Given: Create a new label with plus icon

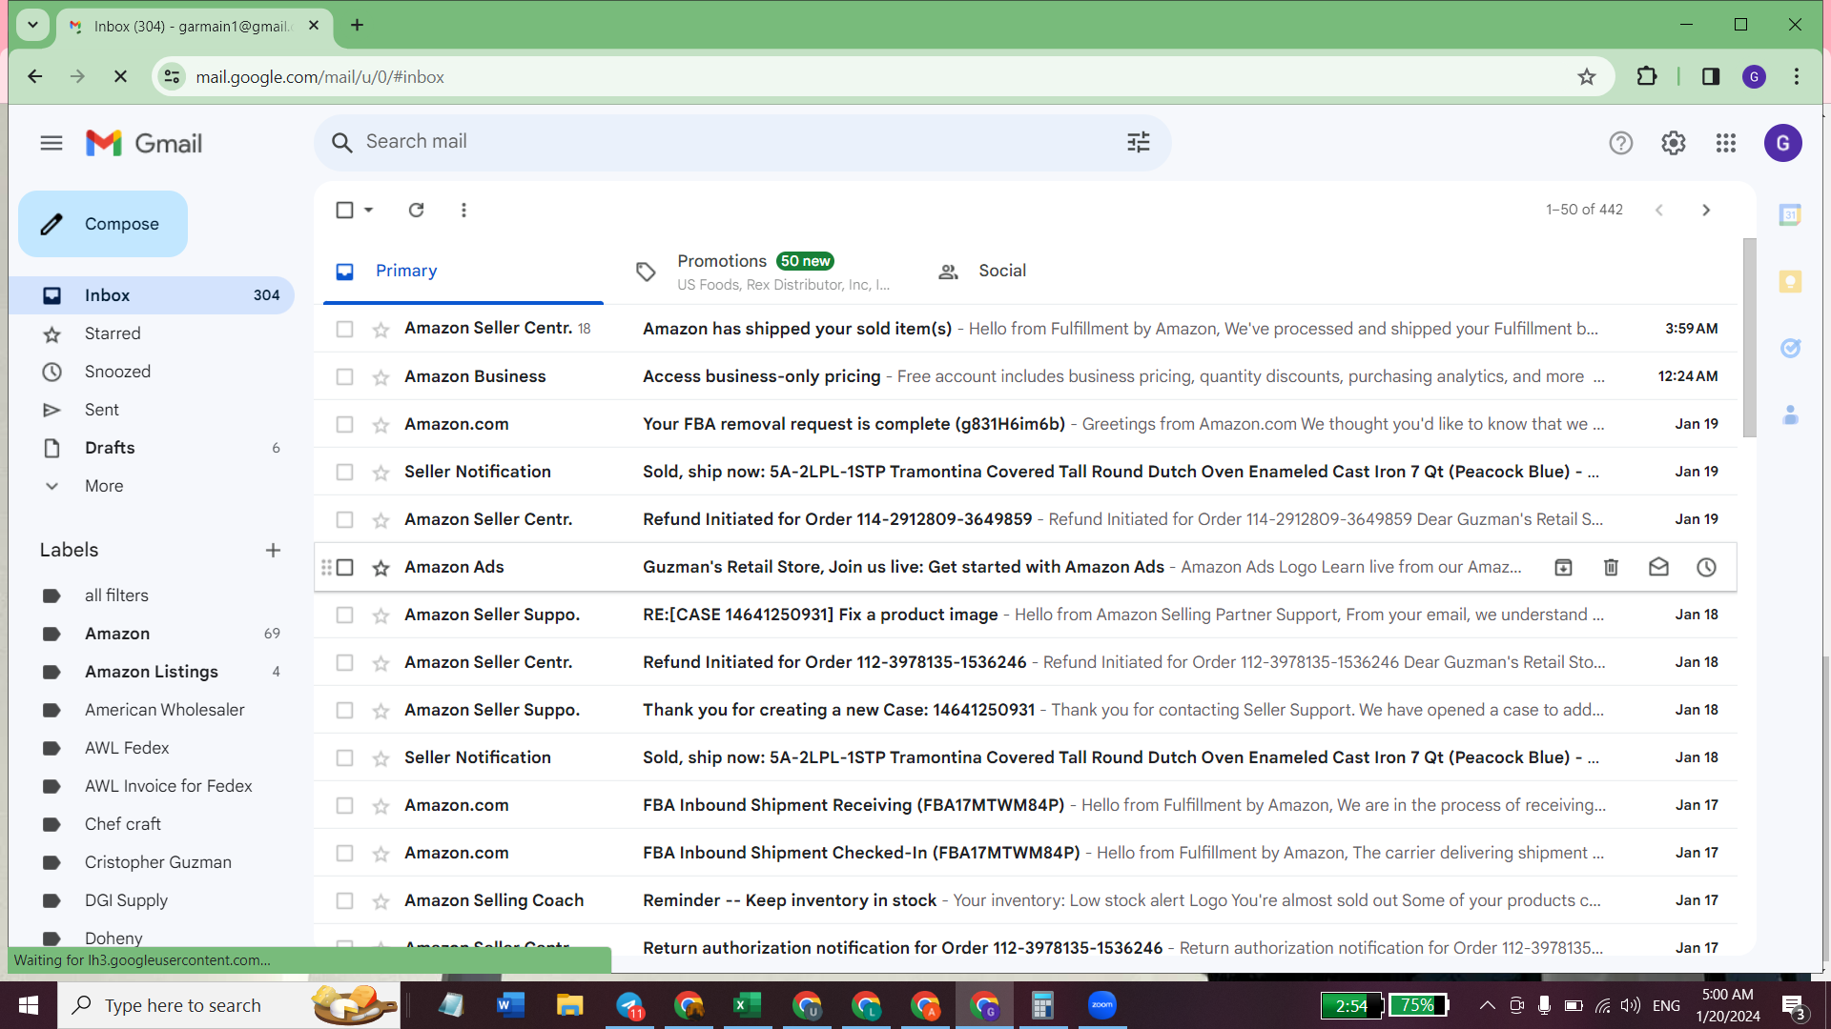Looking at the screenshot, I should [x=273, y=550].
